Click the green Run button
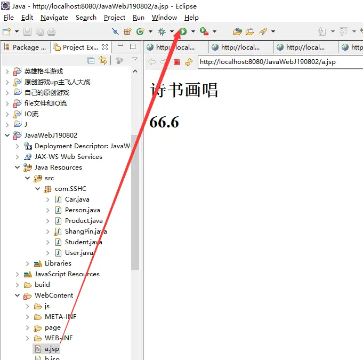The image size is (363, 360). point(183,31)
